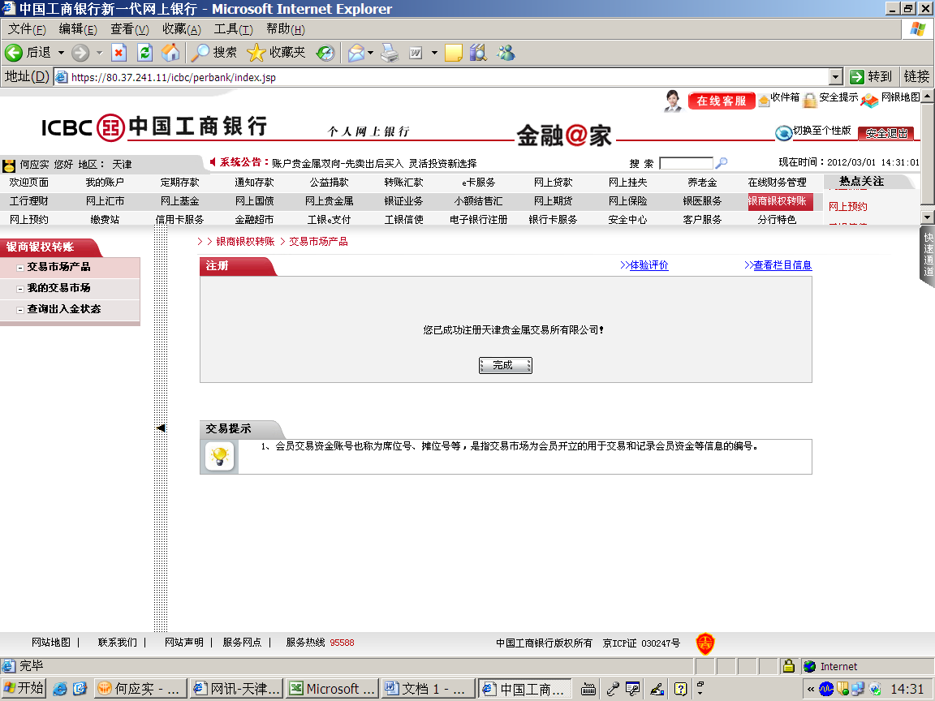Print the page with printer icon
Screen dimensions: 935x701
point(390,53)
